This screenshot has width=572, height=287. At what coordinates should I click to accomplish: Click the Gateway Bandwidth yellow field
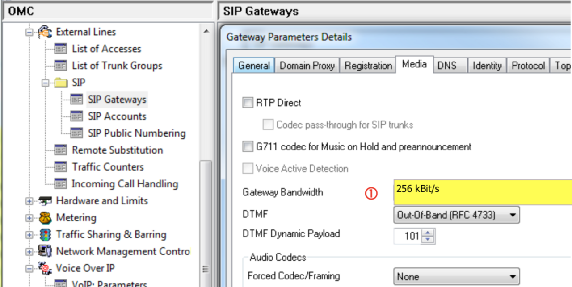click(x=483, y=192)
